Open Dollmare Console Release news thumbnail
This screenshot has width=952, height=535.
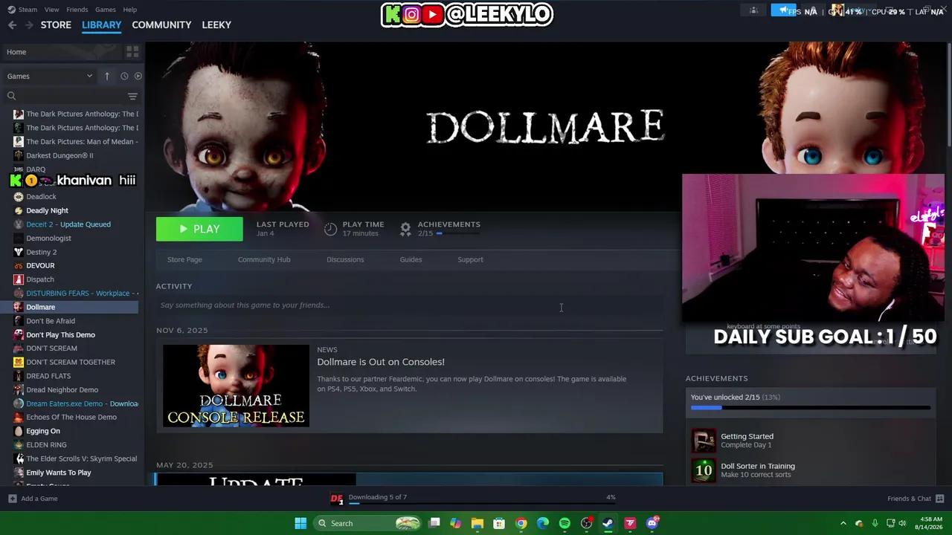tap(236, 386)
